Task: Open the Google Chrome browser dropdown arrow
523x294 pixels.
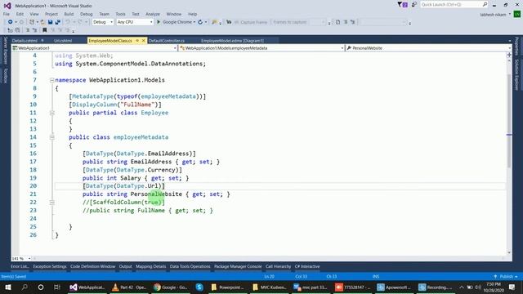Action: click(x=194, y=22)
